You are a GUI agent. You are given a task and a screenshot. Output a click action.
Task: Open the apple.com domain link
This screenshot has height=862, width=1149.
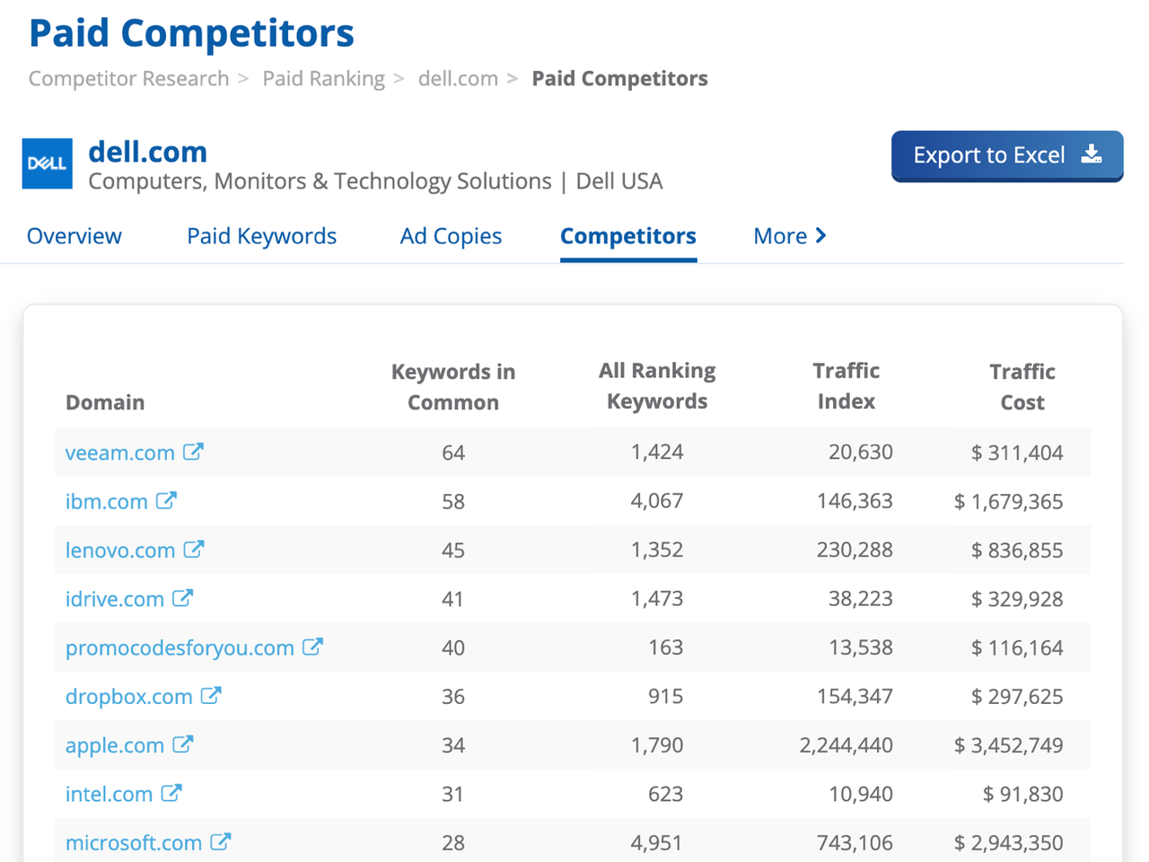click(115, 745)
